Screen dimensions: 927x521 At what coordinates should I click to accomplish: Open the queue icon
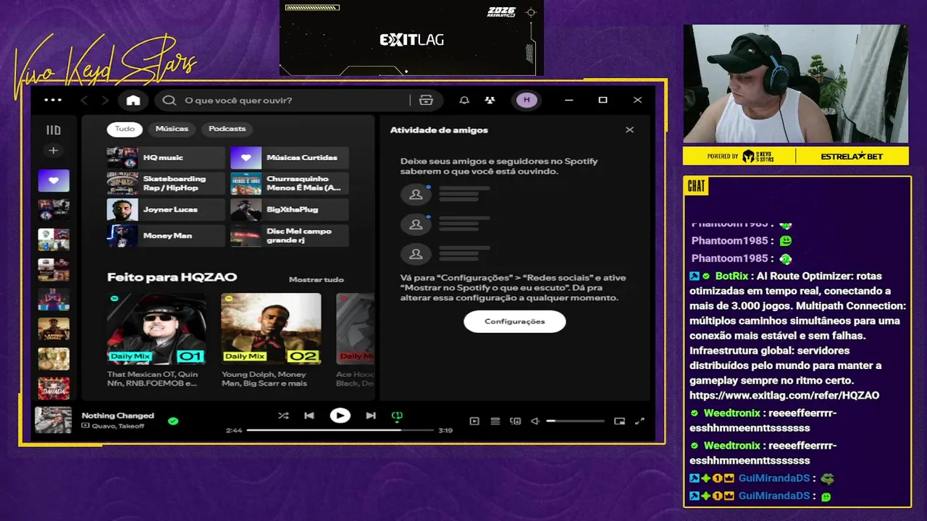pos(495,421)
